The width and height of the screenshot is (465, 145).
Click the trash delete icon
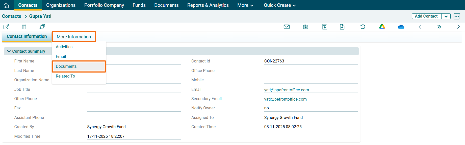[x=24, y=27]
